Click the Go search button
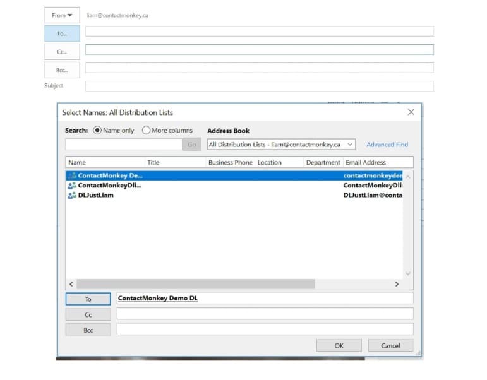The height and width of the screenshot is (380, 487). 191,145
